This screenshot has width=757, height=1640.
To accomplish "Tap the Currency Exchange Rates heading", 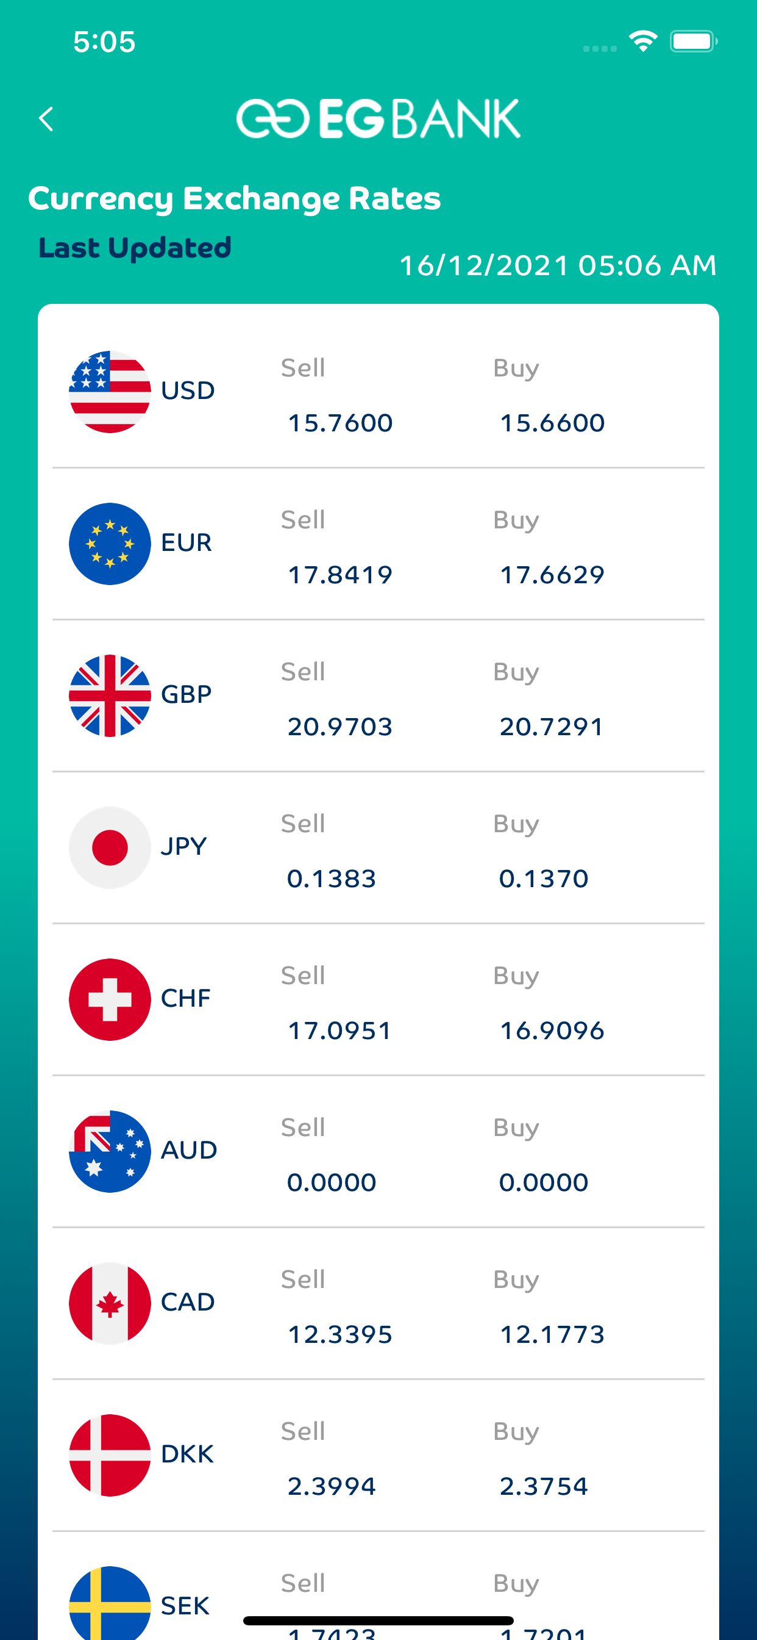I will [x=234, y=199].
